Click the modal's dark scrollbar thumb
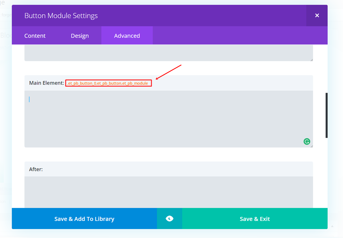343x238 pixels. point(327,115)
